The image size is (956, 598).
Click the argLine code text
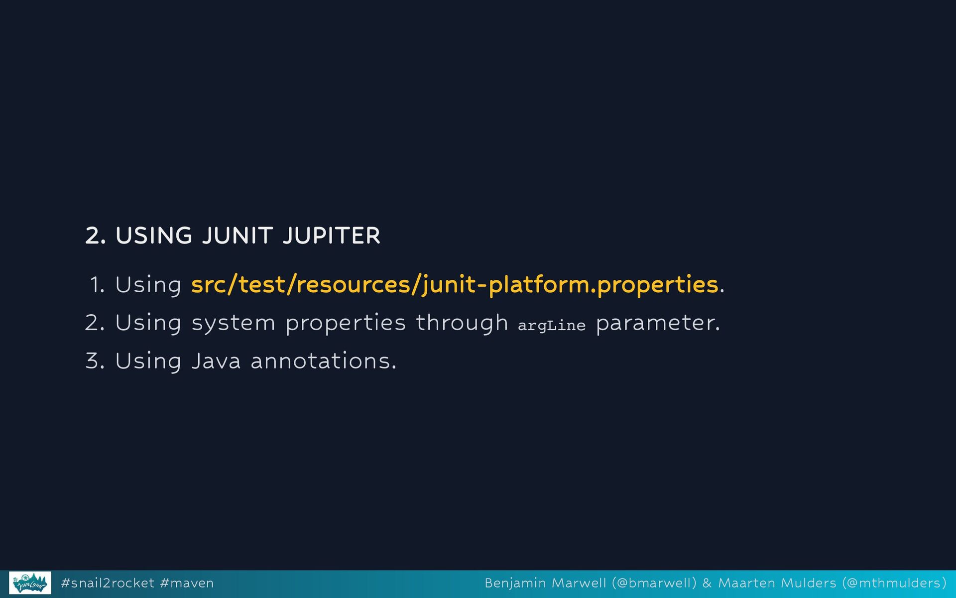pos(551,326)
